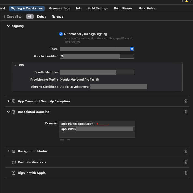
Task: Click Xcode Managed Profile text
Action: click(x=77, y=80)
